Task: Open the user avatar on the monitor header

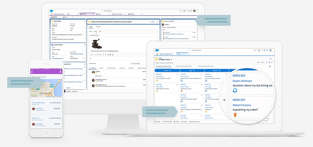Action: [x=194, y=11]
